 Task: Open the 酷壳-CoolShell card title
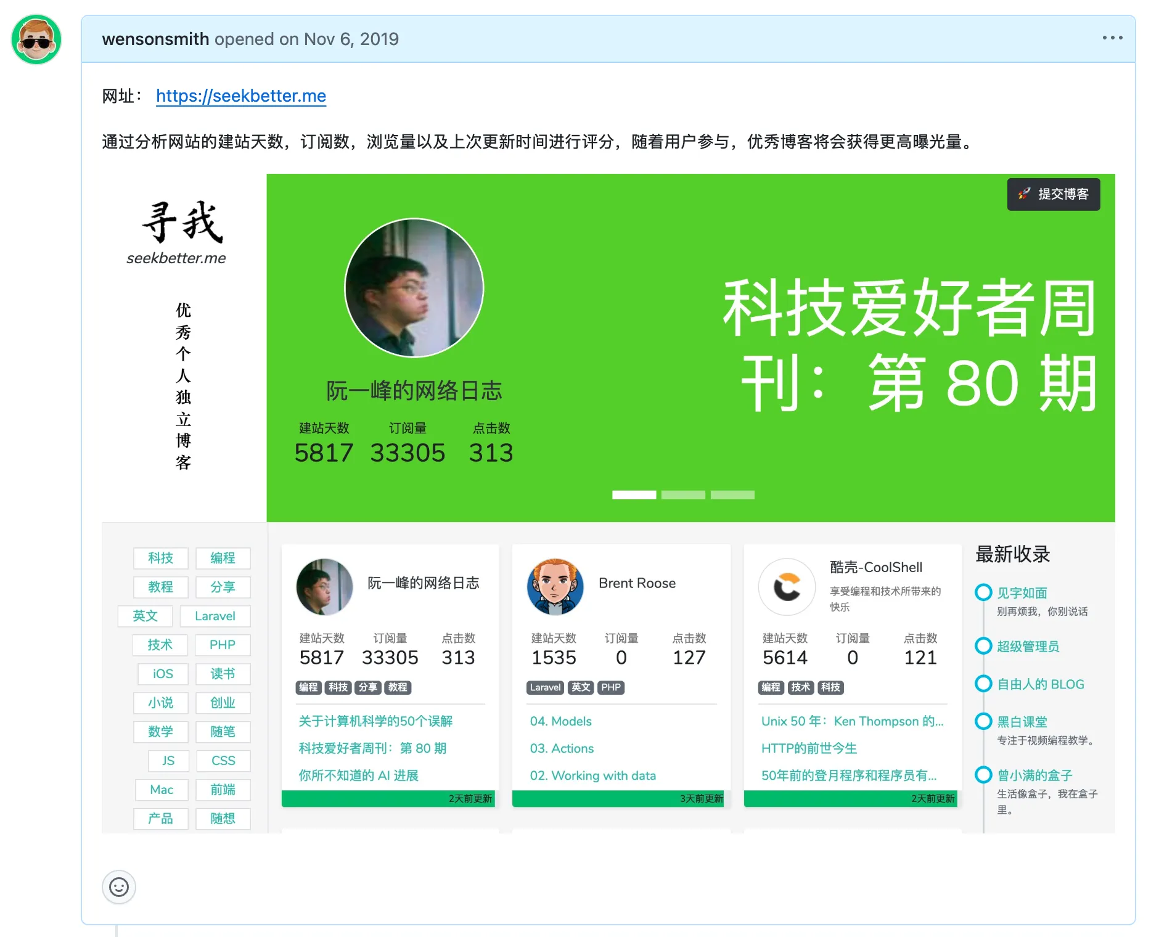[x=876, y=567]
